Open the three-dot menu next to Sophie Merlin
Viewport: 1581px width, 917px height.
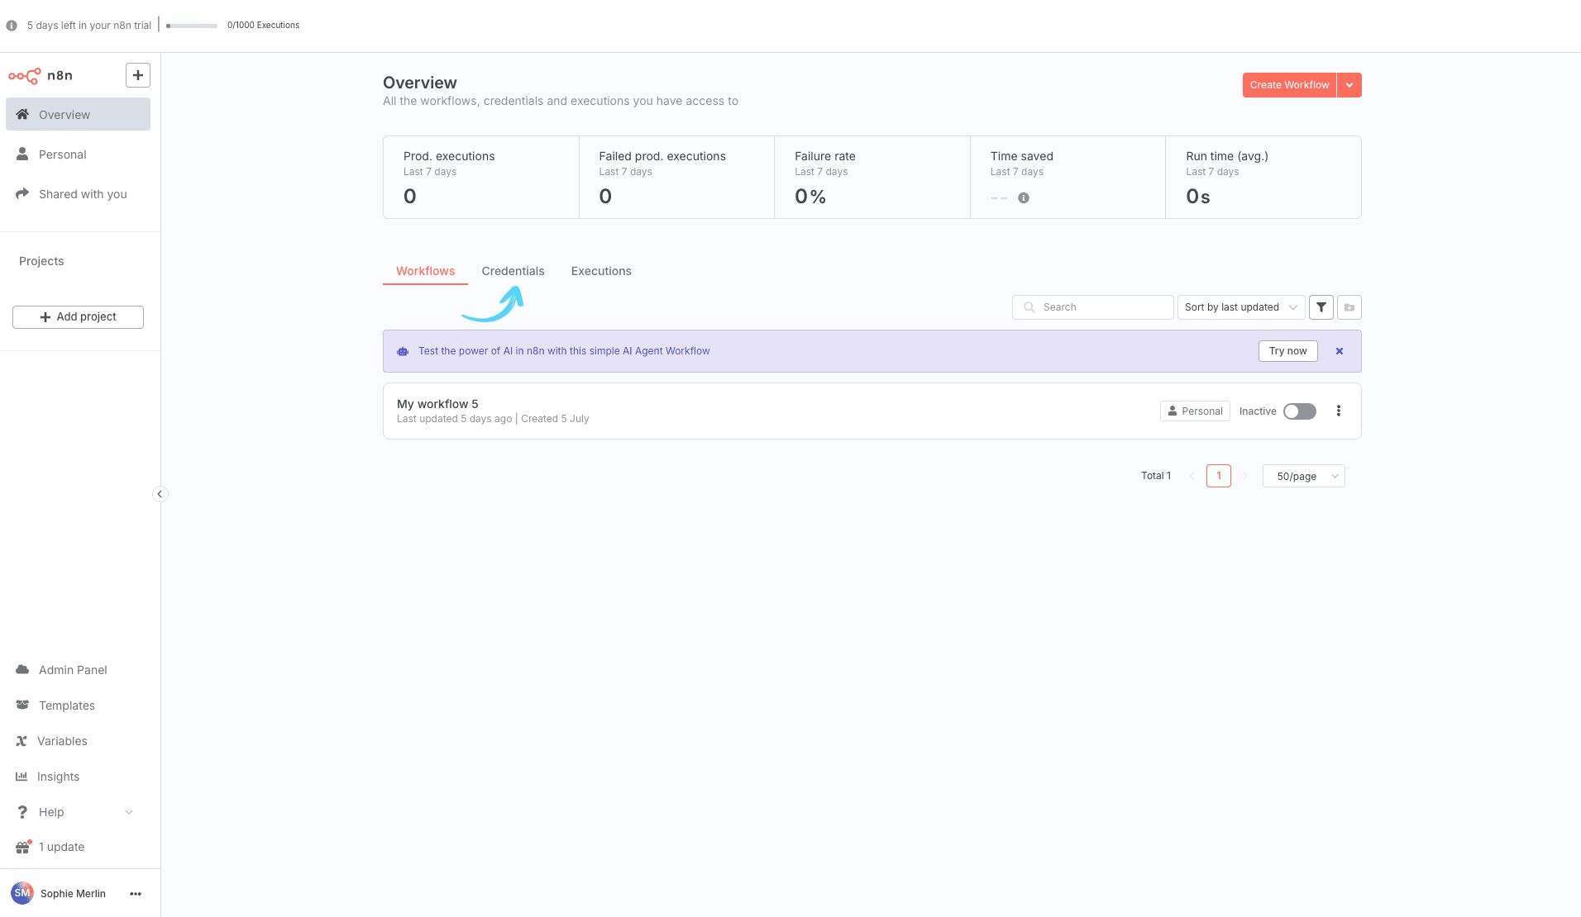point(136,894)
